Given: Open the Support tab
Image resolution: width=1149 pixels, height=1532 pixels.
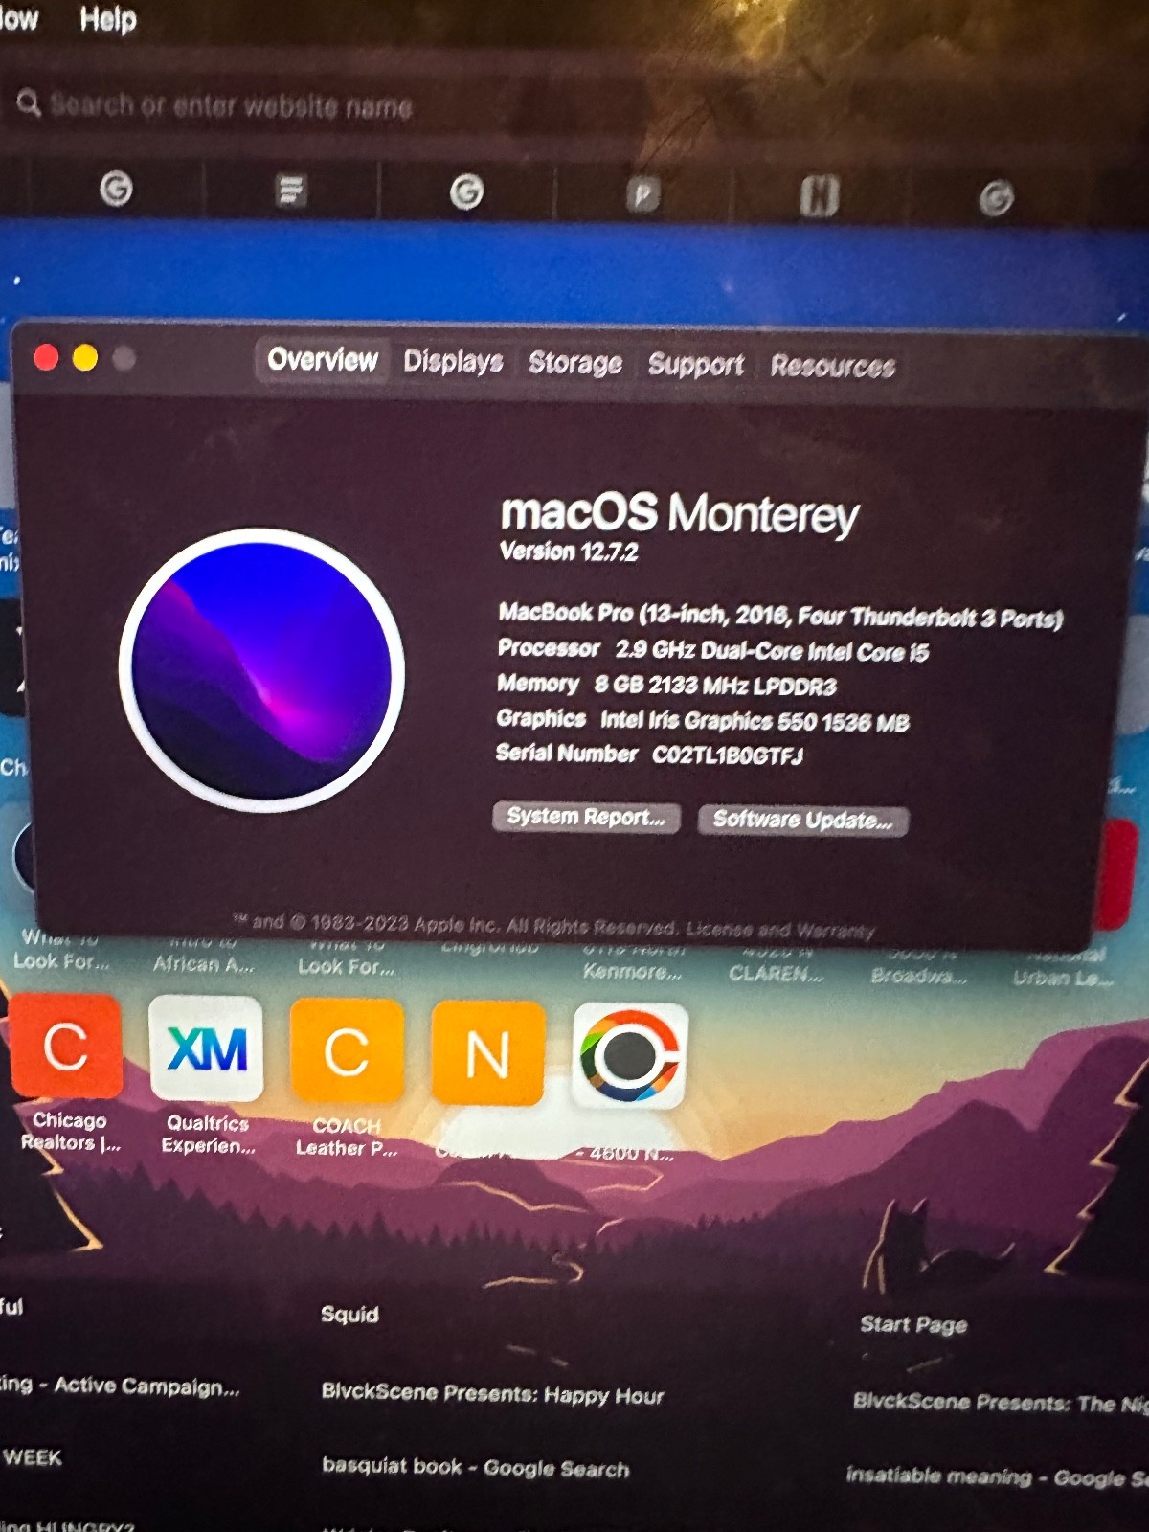Looking at the screenshot, I should click(696, 364).
